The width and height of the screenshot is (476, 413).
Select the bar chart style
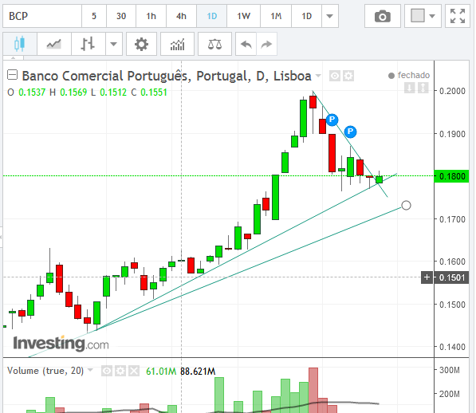(88, 44)
